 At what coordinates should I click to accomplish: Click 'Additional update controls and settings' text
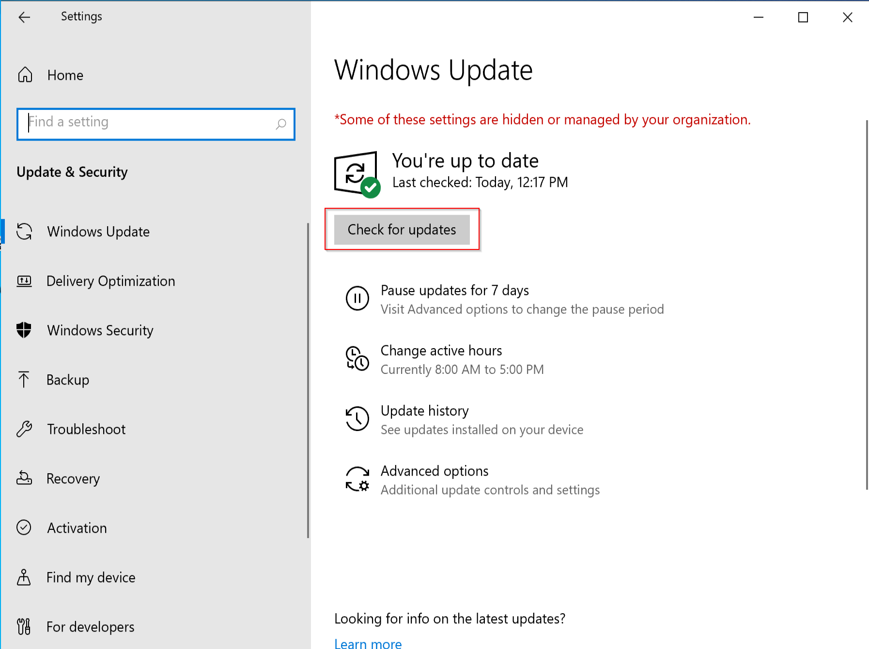[490, 490]
